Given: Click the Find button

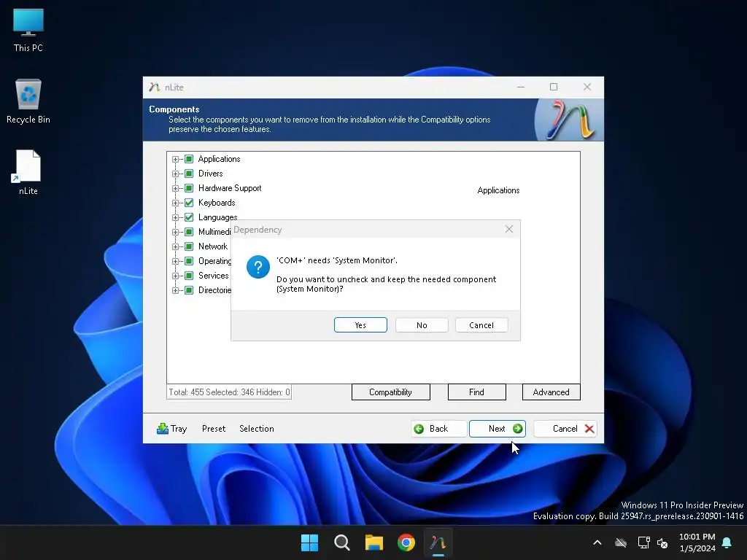Looking at the screenshot, I should [476, 392].
